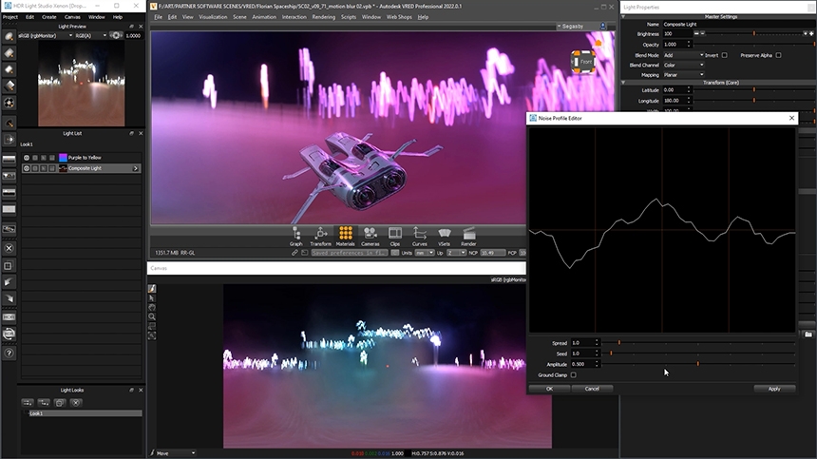Screen dimensions: 817x459
Task: Click the production render icon below HDR button
Action: click(x=9, y=334)
